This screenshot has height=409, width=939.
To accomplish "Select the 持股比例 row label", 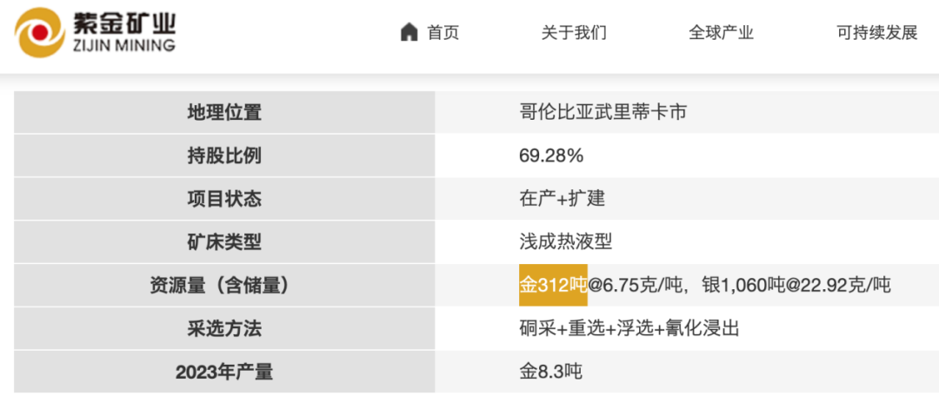I will click(224, 155).
